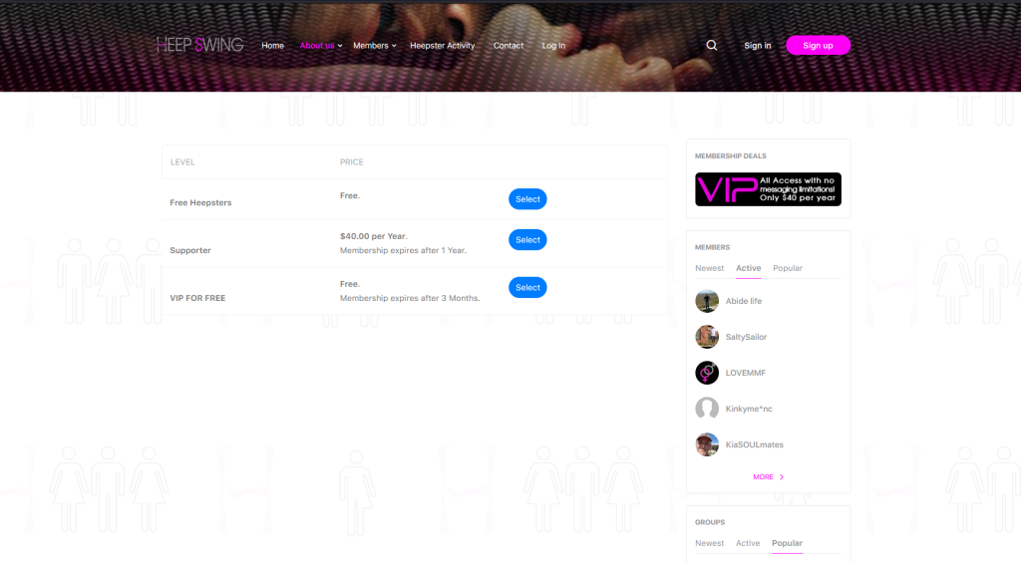Open Kinkyme*nc default avatar
1021x563 pixels.
[x=707, y=409]
